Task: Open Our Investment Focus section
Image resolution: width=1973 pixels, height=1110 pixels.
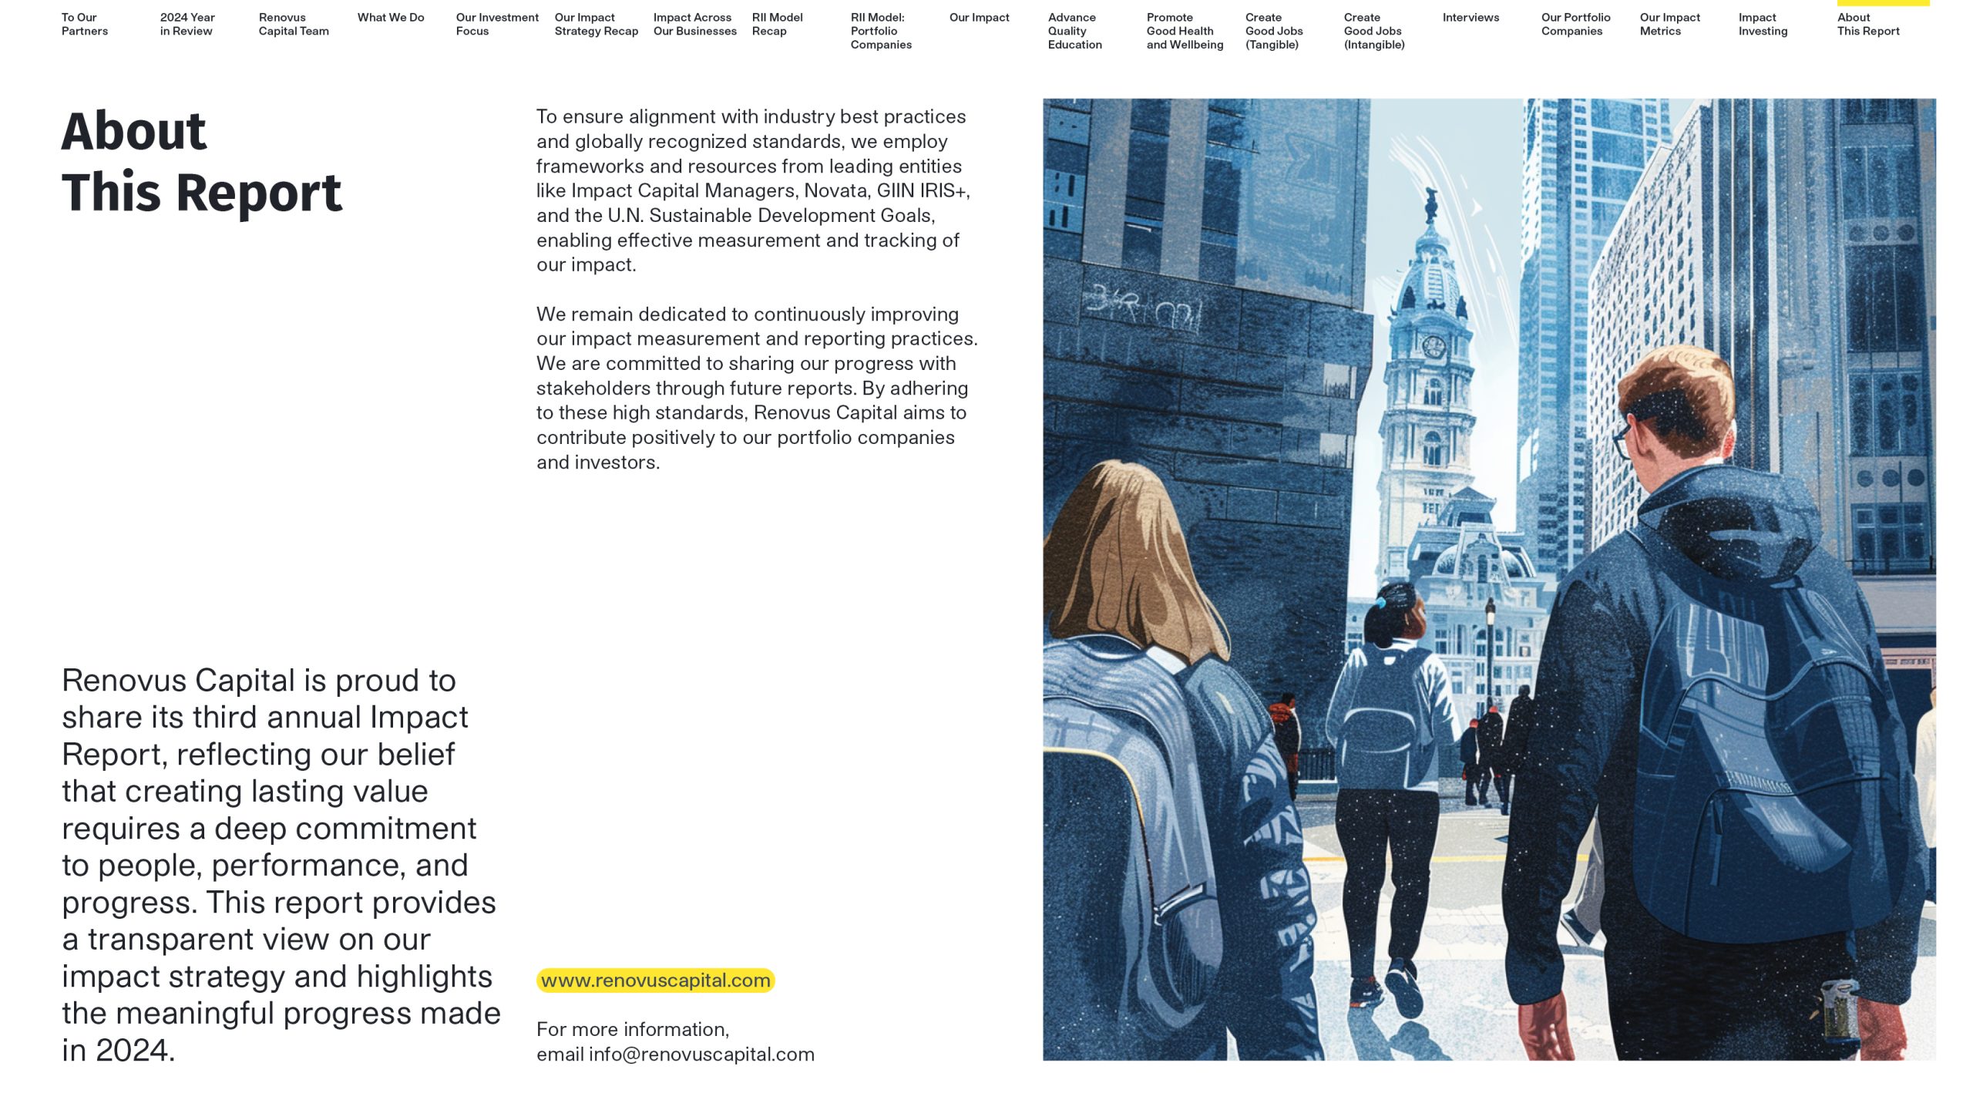Action: (x=497, y=25)
